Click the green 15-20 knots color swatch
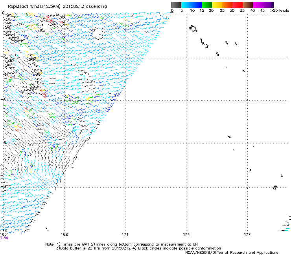Viewport: 291px width, 255px height. 207,5
